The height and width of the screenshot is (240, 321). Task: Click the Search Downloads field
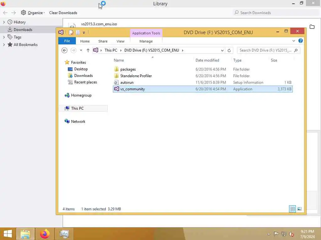pos(276,12)
